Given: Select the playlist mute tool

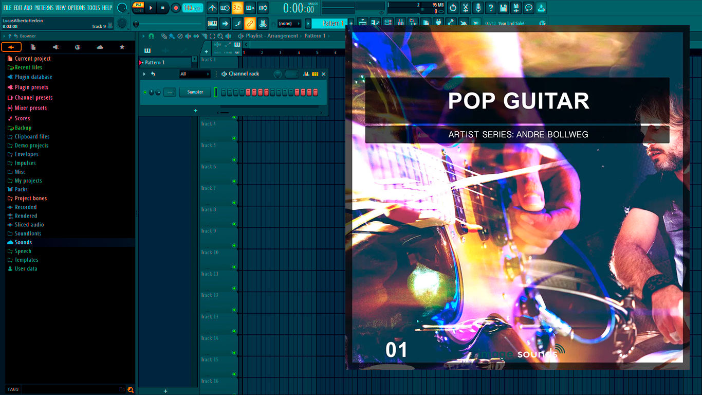Looking at the screenshot, I should [188, 36].
